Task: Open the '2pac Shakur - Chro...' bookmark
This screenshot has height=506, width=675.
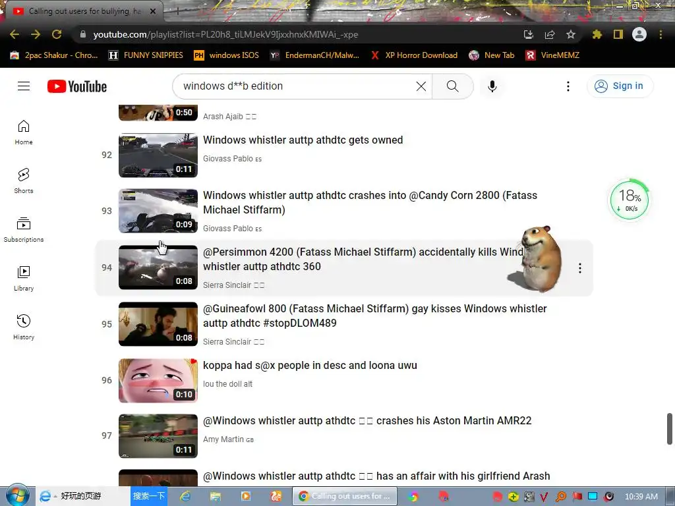Action: pyautogui.click(x=54, y=55)
